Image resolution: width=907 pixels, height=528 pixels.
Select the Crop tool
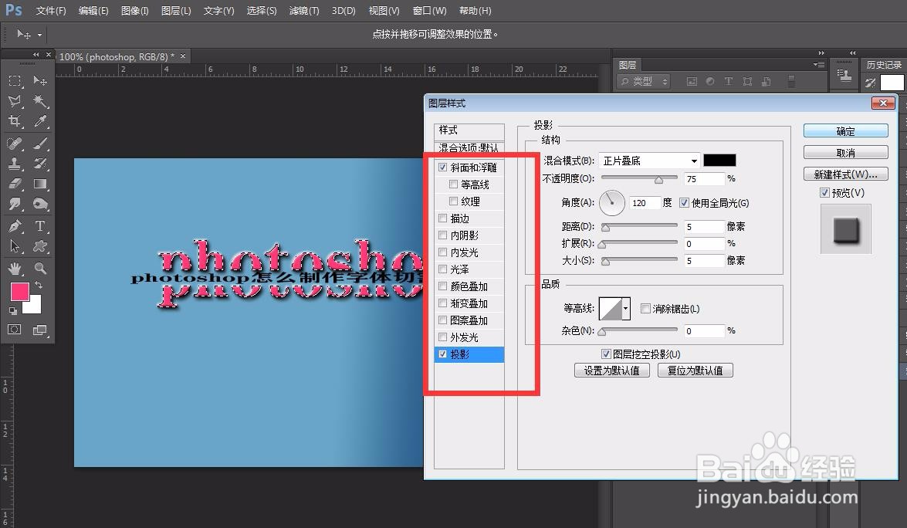(15, 121)
